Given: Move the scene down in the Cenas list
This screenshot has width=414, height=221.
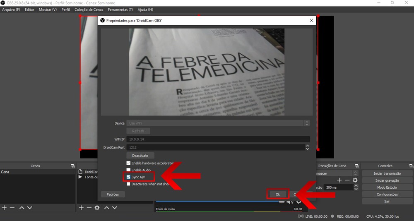Looking at the screenshot, I should pyautogui.click(x=30, y=208).
